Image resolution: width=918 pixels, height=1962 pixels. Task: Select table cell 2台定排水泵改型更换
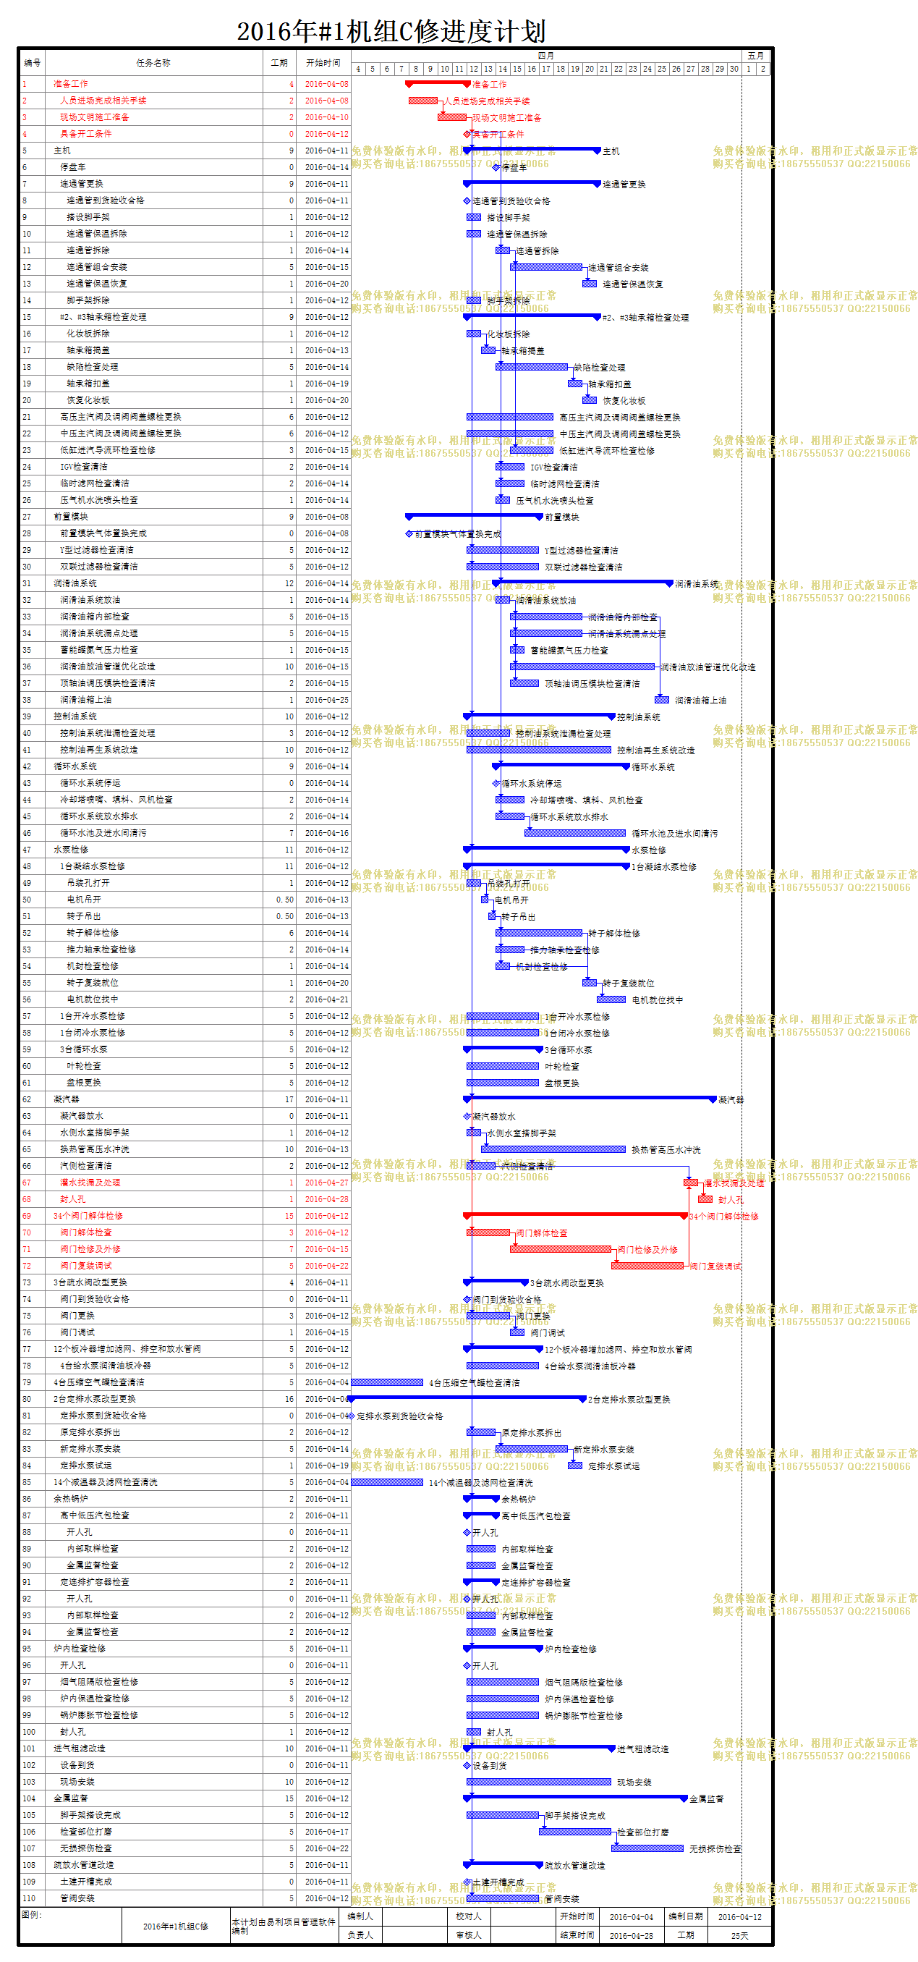[x=94, y=1399]
